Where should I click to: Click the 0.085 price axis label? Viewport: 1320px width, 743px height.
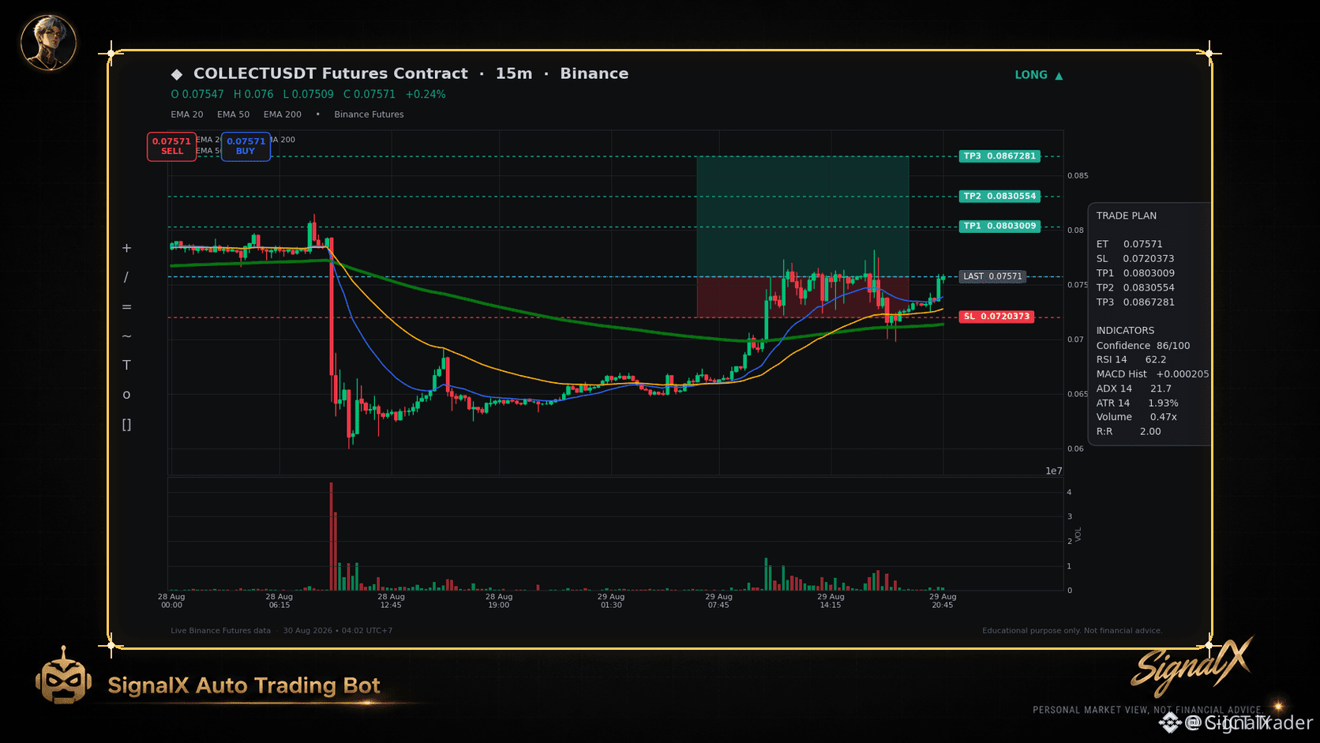coord(1078,176)
